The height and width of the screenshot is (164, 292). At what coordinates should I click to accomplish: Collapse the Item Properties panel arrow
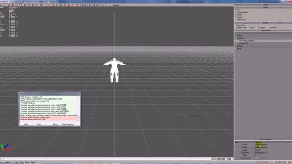tap(280, 139)
